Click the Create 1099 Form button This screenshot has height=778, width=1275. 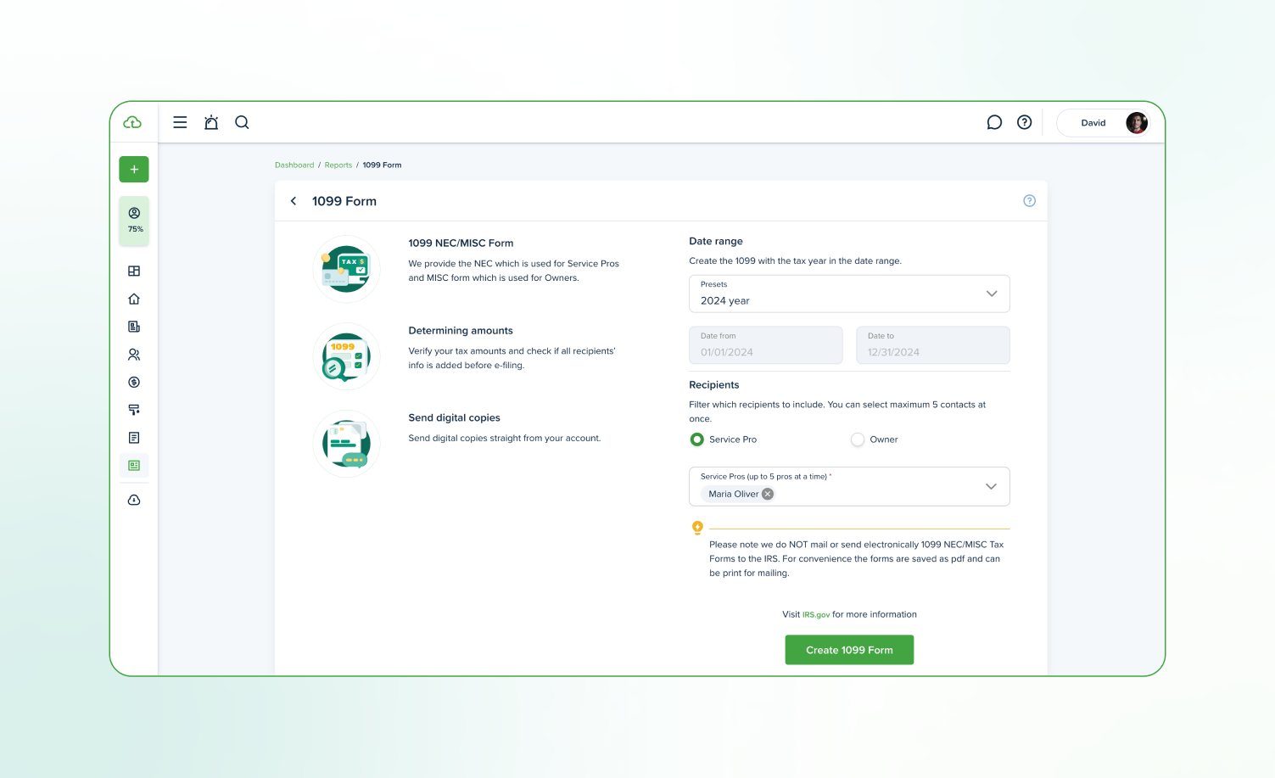click(x=849, y=650)
